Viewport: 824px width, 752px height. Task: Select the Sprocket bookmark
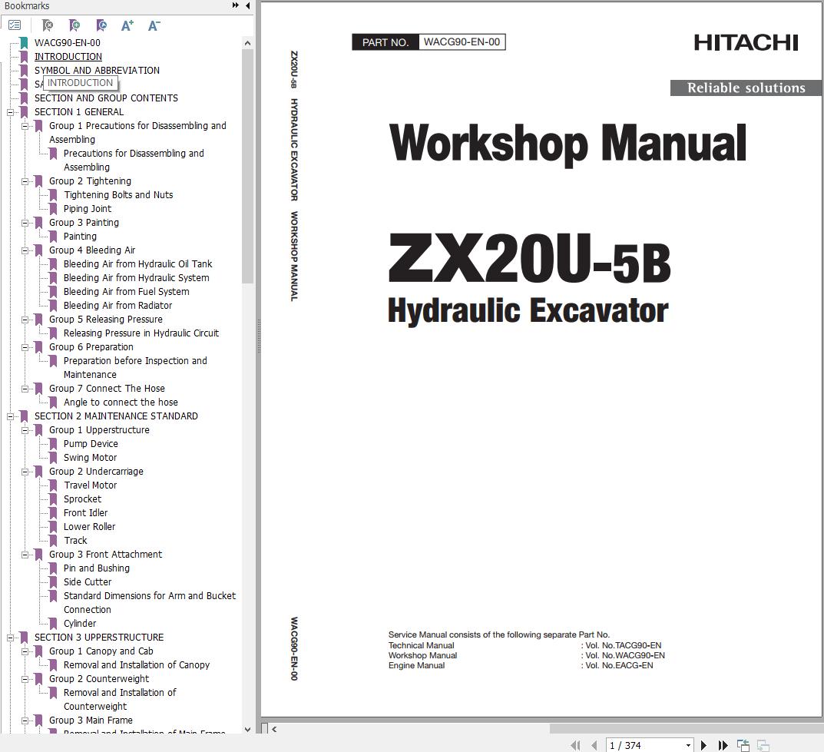point(82,499)
